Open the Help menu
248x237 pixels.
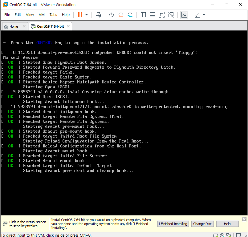66,15
